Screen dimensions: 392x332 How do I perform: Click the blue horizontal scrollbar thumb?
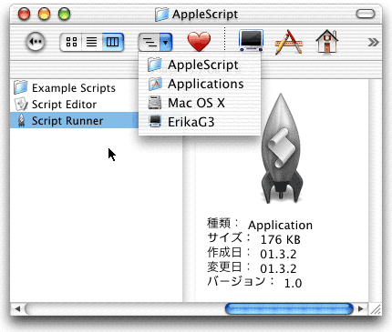[289, 309]
